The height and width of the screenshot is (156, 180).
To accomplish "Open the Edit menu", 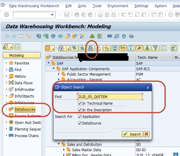I will [x=69, y=6].
